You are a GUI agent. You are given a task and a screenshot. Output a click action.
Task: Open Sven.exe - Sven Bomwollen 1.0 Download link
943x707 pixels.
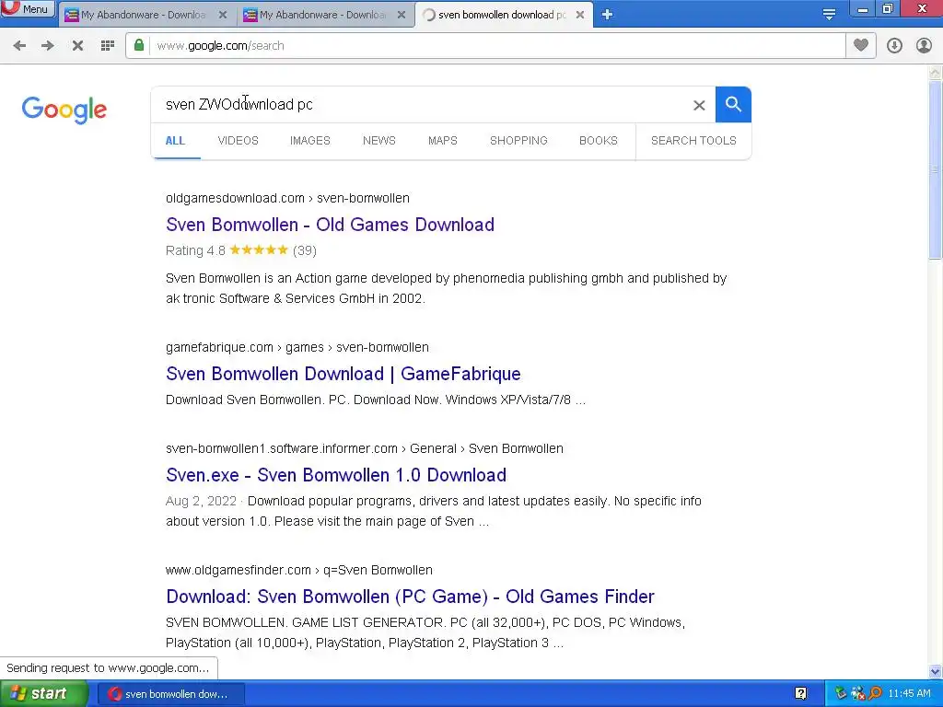pyautogui.click(x=336, y=475)
